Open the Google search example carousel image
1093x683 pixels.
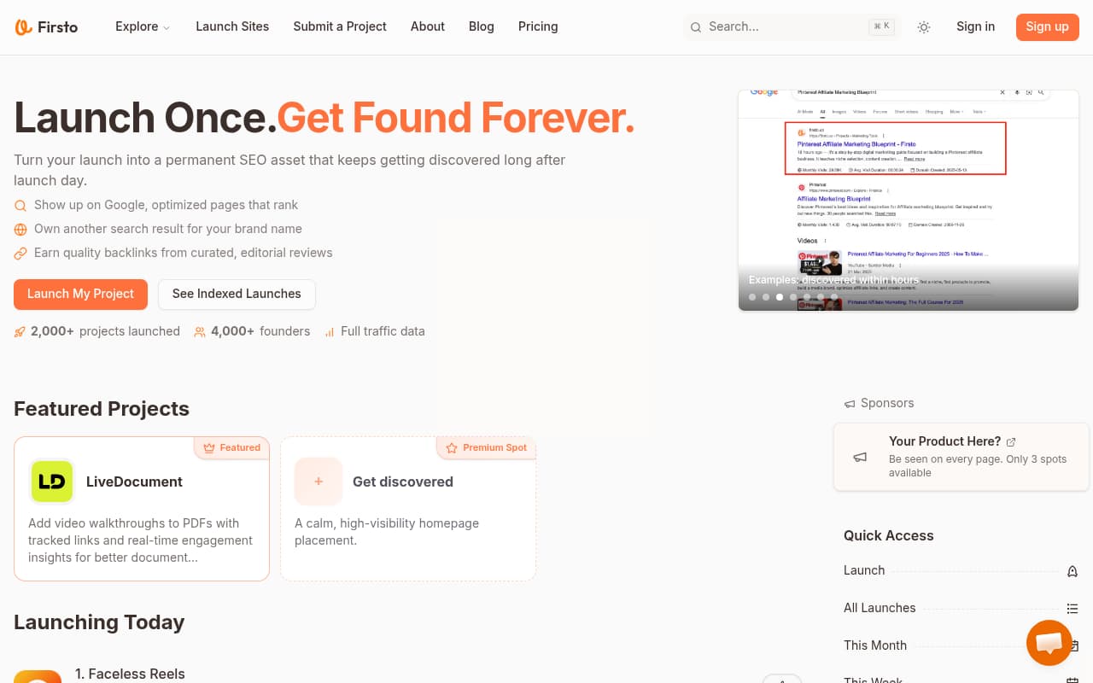point(909,200)
